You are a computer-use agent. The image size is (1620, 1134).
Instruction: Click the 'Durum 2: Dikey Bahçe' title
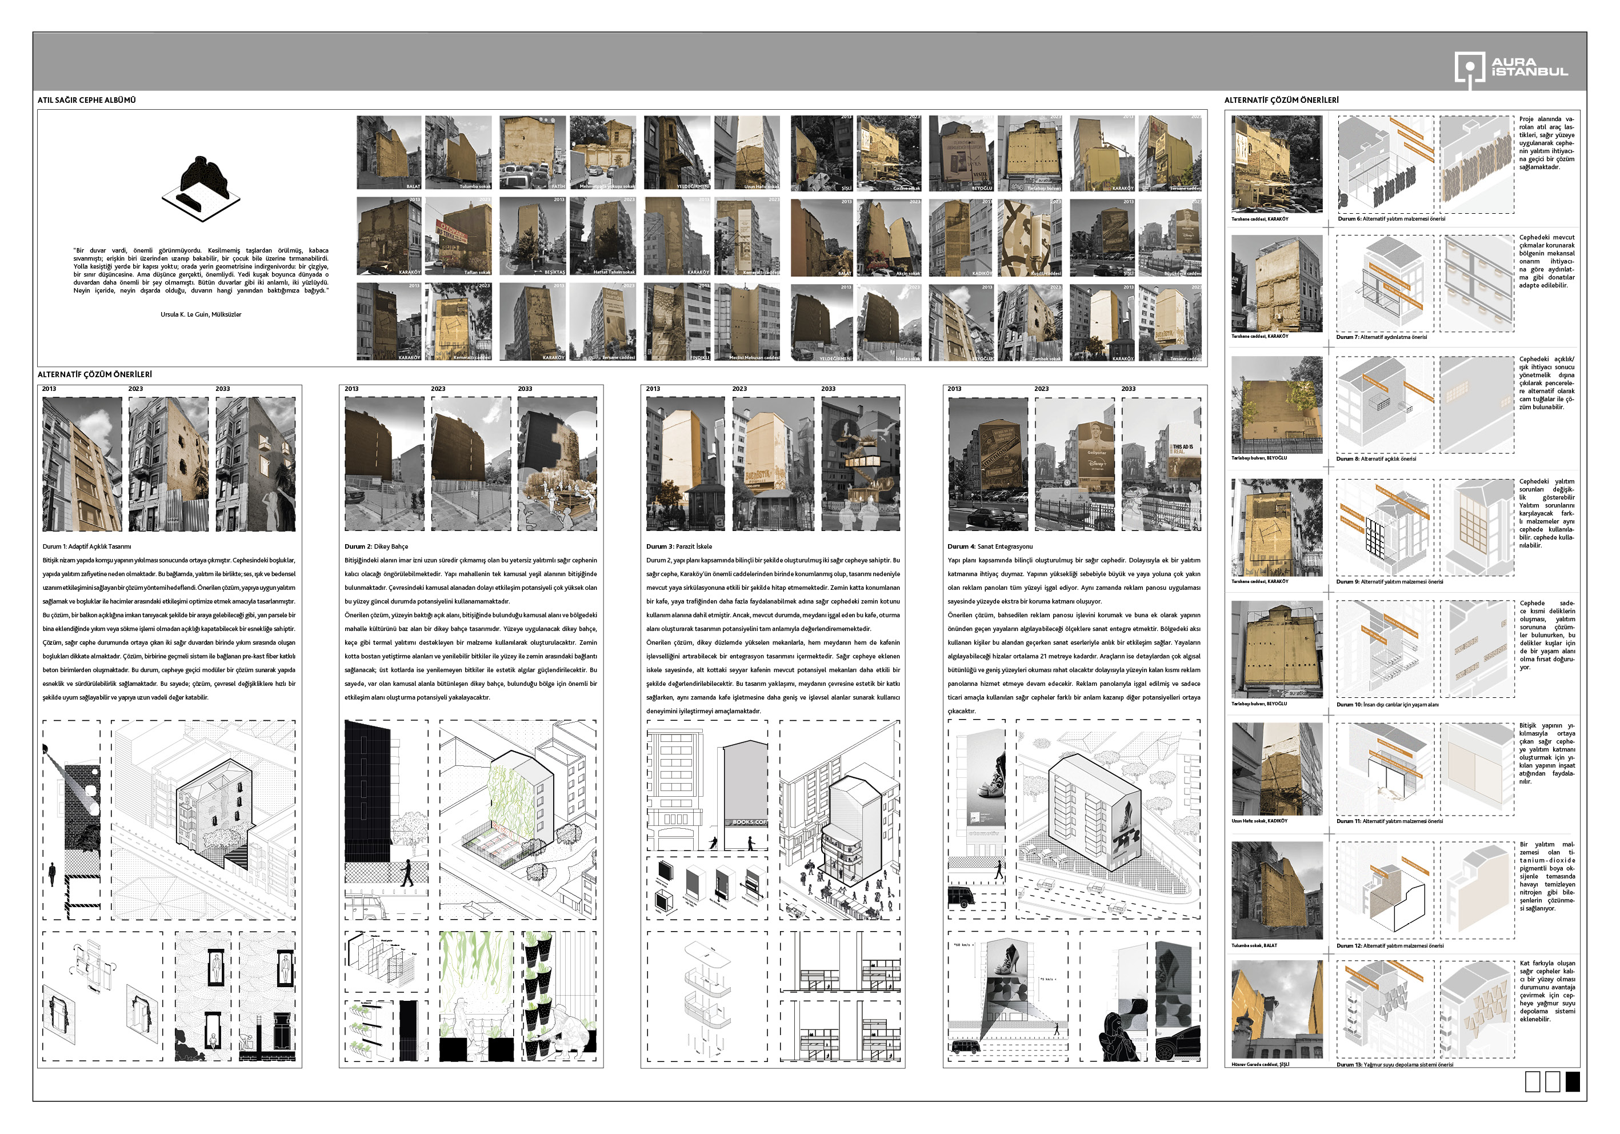click(x=376, y=546)
